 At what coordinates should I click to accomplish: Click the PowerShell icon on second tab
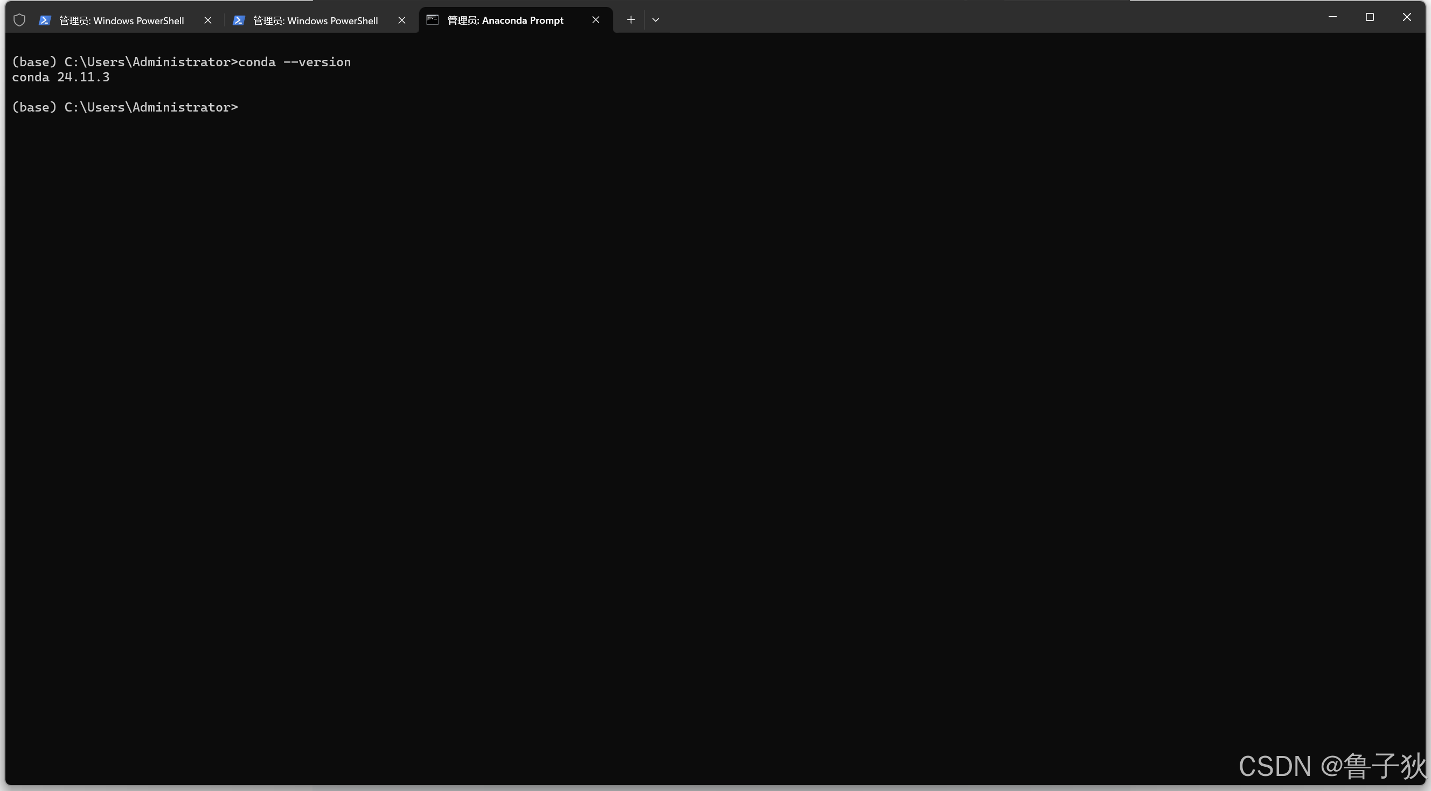239,20
